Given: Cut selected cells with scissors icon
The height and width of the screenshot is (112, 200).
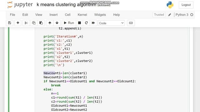Looking at the screenshot, I should click(26, 23).
